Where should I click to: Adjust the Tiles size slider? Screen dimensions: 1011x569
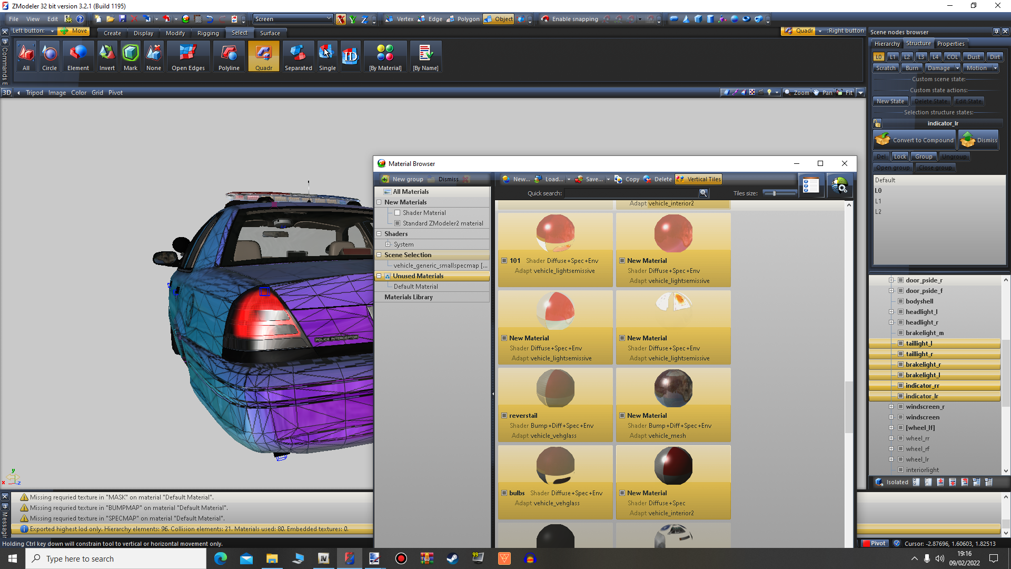pos(774,193)
